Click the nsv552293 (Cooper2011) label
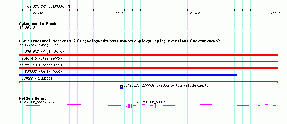This screenshot has height=124, width=287. (41, 65)
